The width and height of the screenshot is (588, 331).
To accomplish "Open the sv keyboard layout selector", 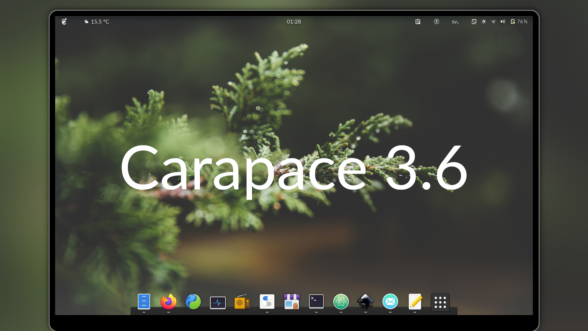I will pos(455,22).
